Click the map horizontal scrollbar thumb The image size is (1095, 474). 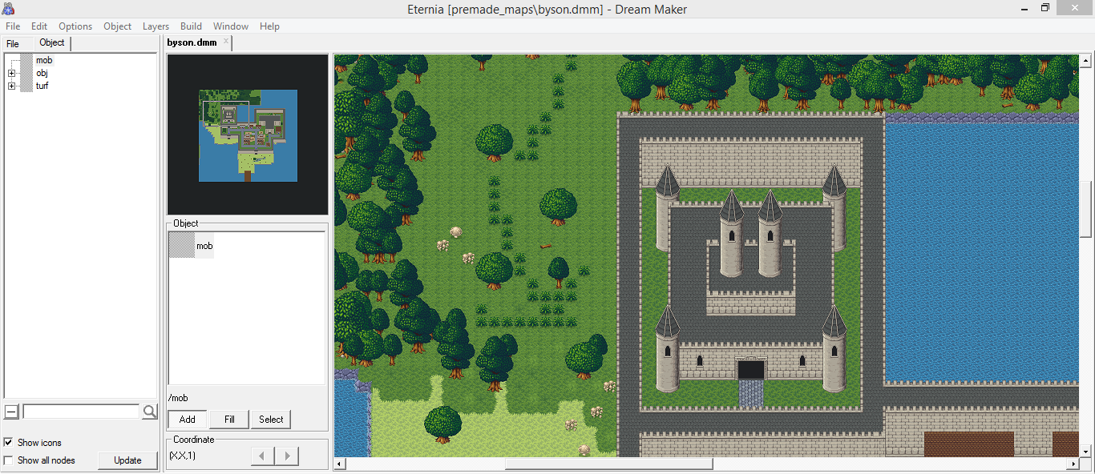(608, 464)
